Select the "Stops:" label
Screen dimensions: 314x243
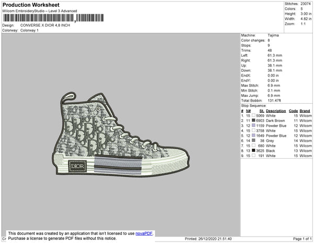[x=246, y=45]
